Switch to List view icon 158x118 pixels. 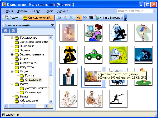pyautogui.click(x=85, y=18)
